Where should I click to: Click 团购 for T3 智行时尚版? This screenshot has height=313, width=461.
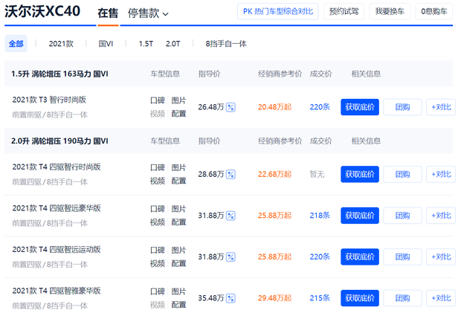coord(402,107)
